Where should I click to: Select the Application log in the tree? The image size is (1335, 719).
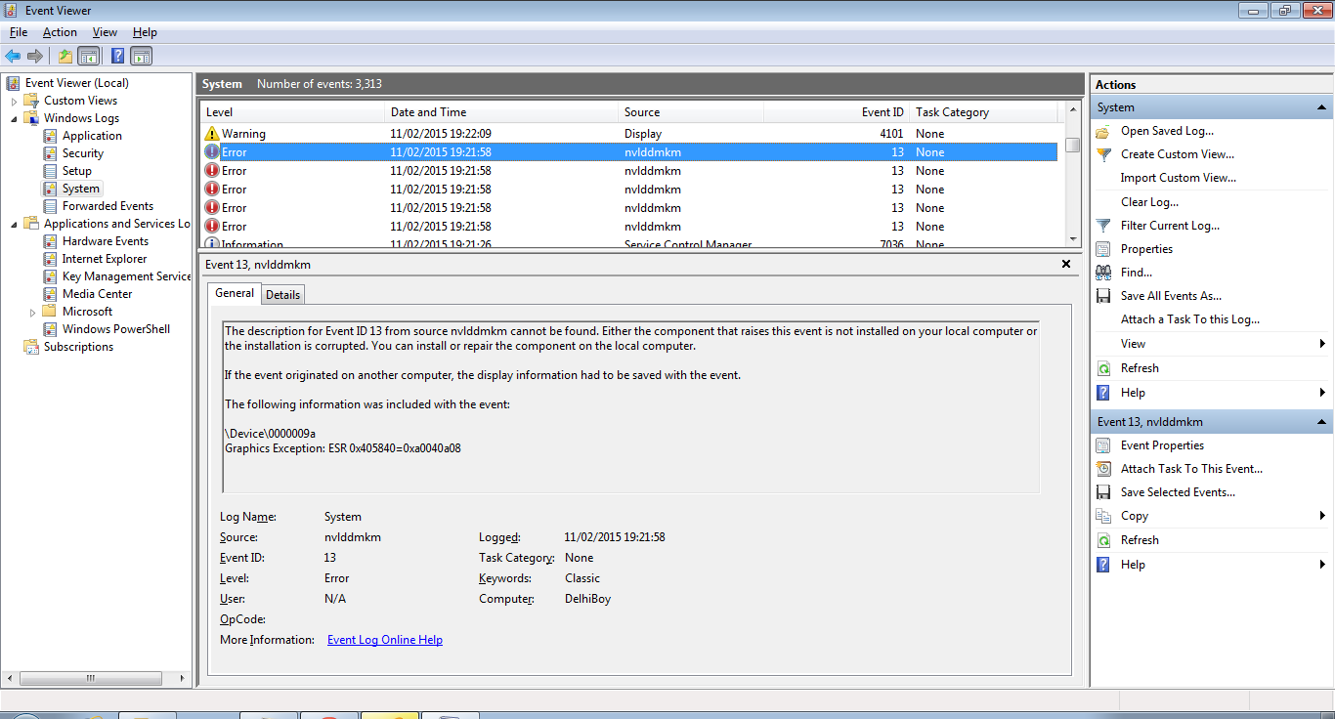(x=92, y=136)
